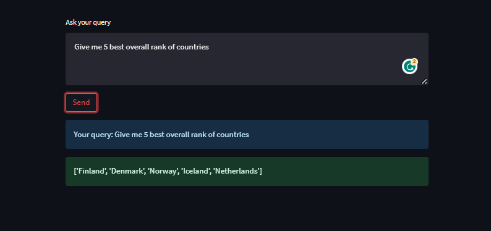Click the textarea resize handle corner
This screenshot has height=231, width=491.
tap(424, 82)
